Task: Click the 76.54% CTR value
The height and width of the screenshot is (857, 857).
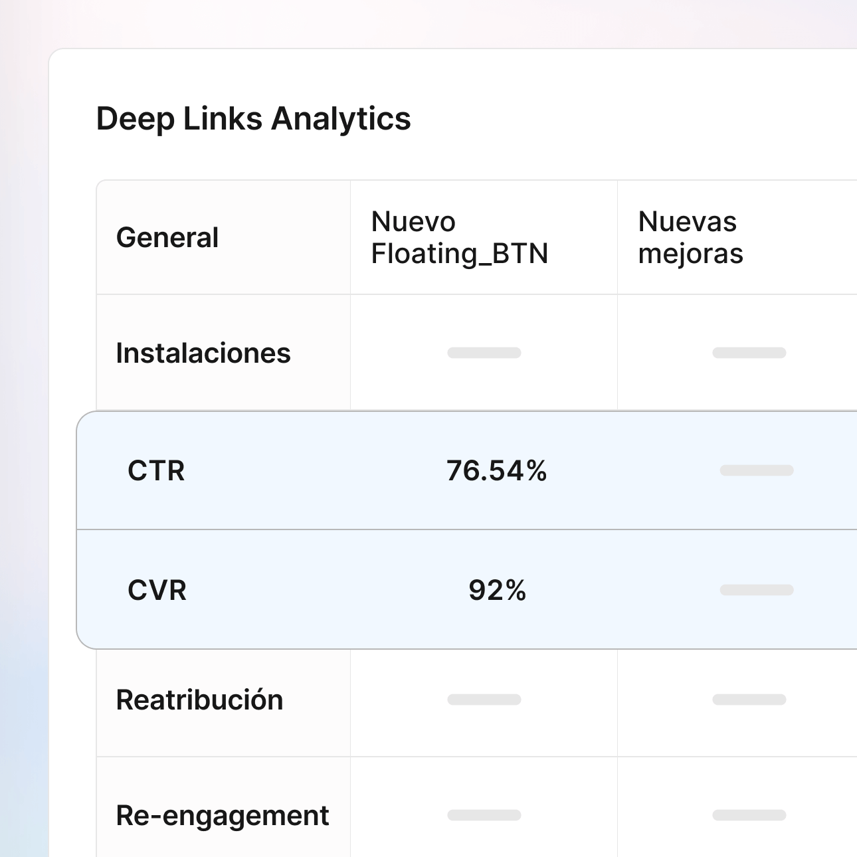Action: click(496, 471)
